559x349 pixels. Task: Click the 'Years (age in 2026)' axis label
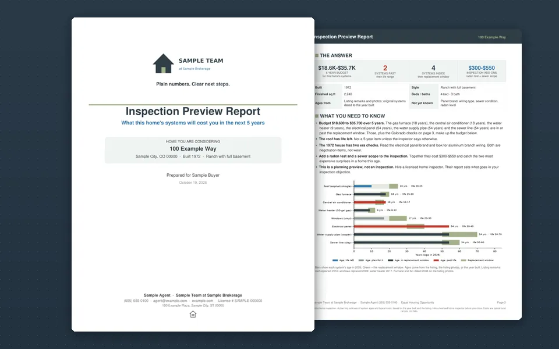coord(428,255)
